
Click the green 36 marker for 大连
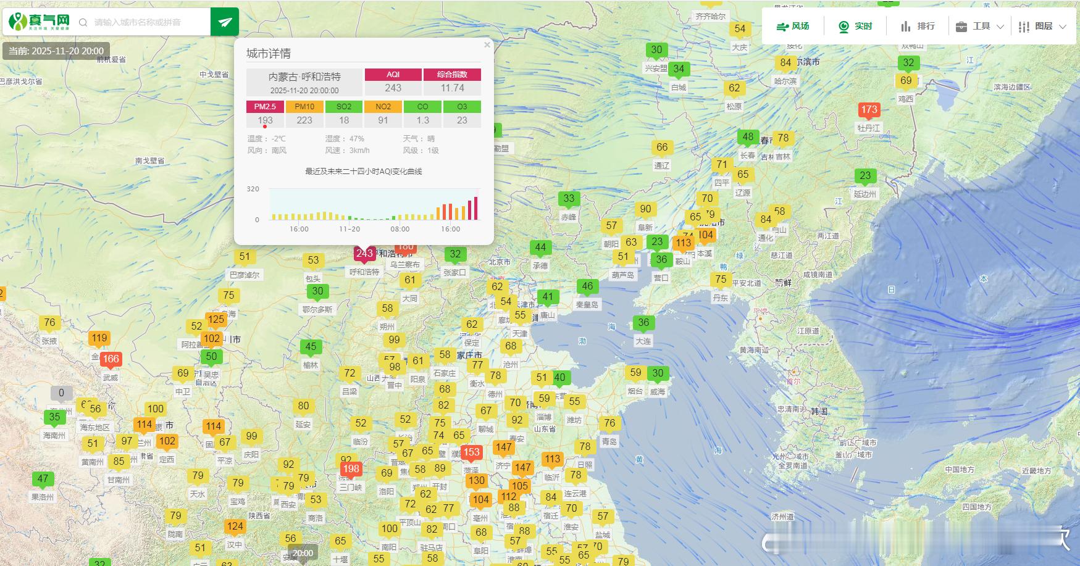point(643,323)
